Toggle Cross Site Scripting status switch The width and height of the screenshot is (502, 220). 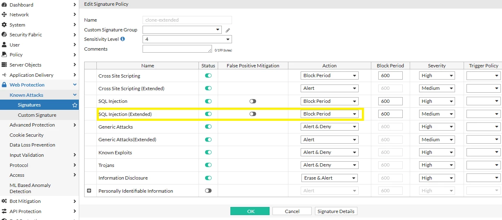pyautogui.click(x=208, y=76)
